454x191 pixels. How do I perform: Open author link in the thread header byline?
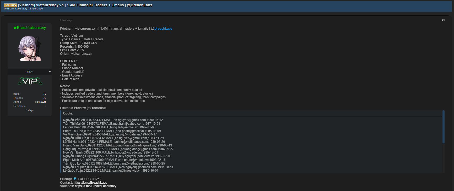[x=17, y=9]
